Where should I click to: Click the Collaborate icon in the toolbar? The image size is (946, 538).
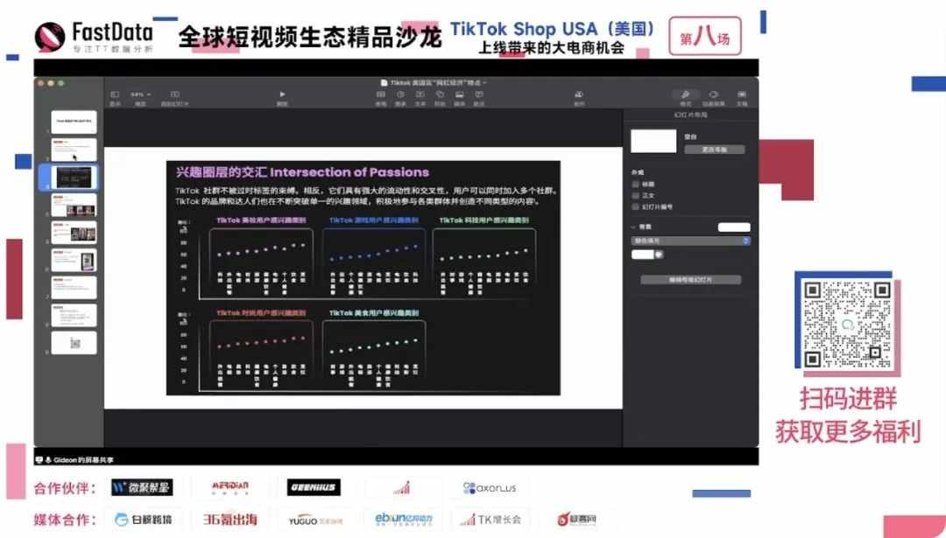pos(579,94)
